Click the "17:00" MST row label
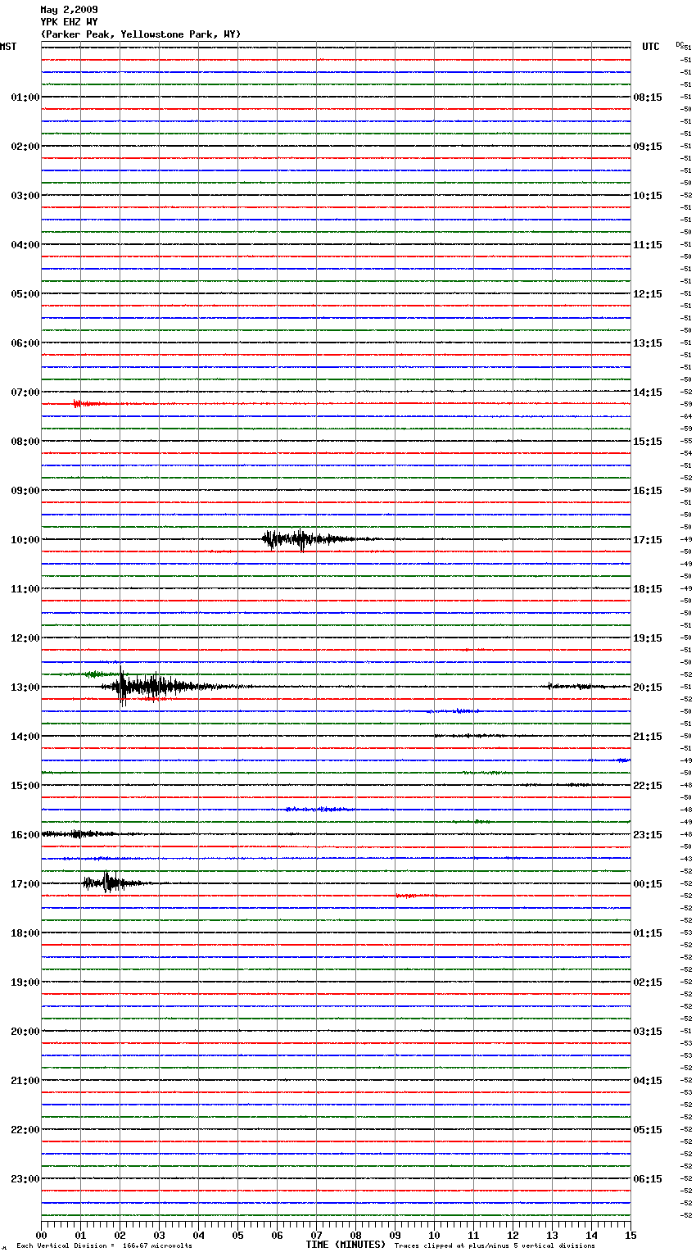696x1257 pixels. coord(25,884)
